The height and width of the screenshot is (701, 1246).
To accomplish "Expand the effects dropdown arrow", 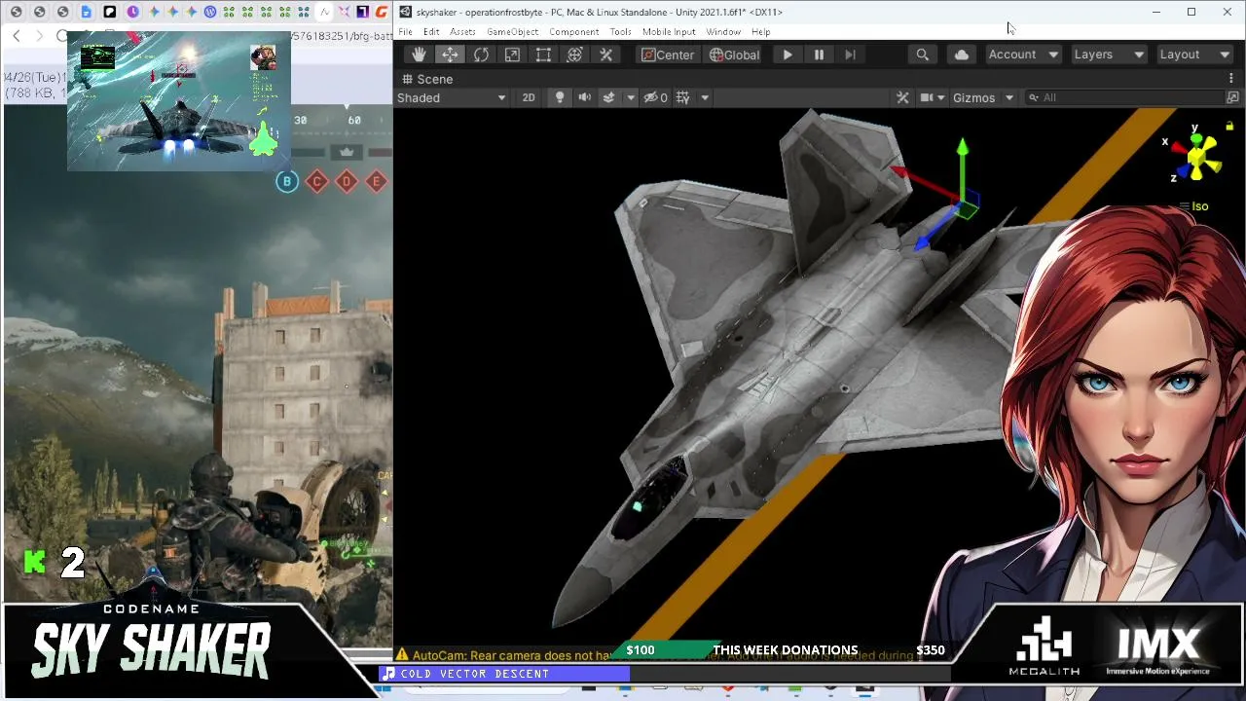I will (x=631, y=97).
